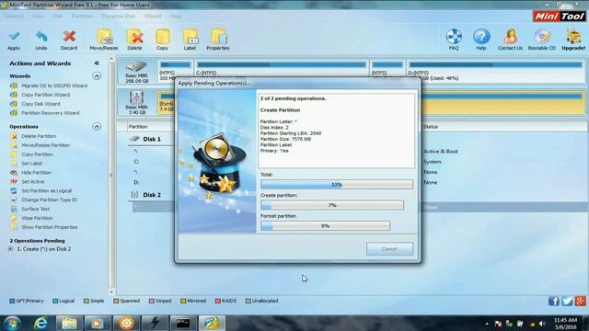Click the Help question mark icon
This screenshot has height=331, width=589.
[481, 40]
